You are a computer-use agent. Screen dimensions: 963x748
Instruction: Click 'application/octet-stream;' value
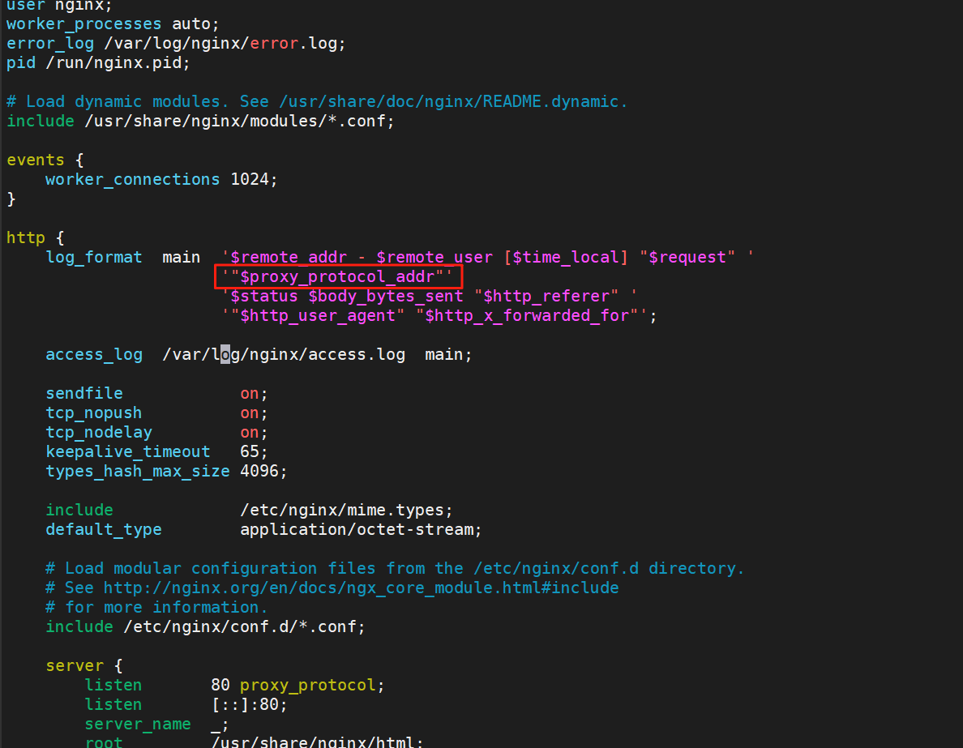[x=362, y=530]
